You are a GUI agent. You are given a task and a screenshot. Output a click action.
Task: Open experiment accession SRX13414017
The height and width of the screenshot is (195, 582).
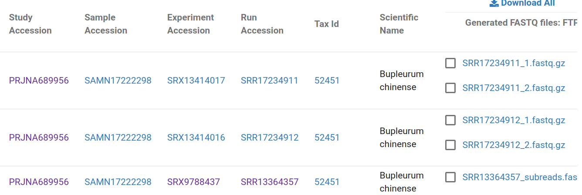tap(196, 81)
